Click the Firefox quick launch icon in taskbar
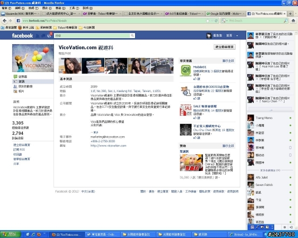Image resolution: width=298 pixels, height=238 pixels. coord(39,234)
